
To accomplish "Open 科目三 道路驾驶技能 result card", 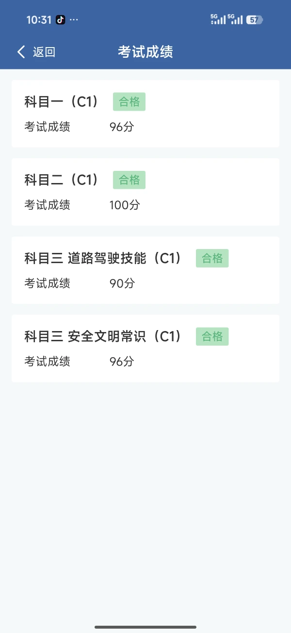I will (x=145, y=270).
